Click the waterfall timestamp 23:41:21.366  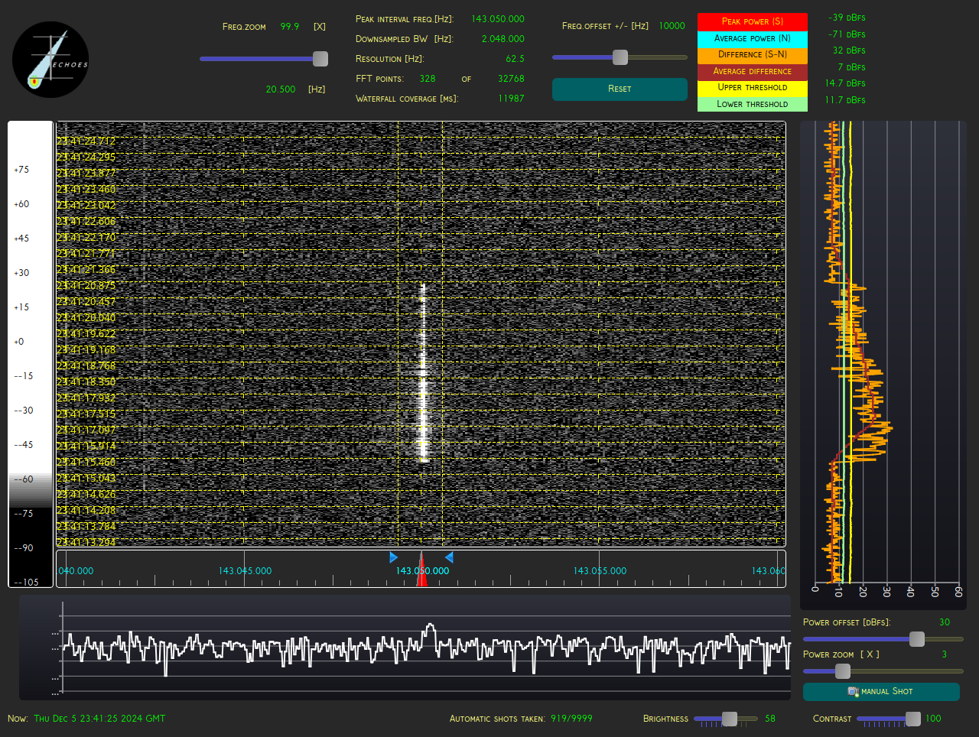coord(86,269)
